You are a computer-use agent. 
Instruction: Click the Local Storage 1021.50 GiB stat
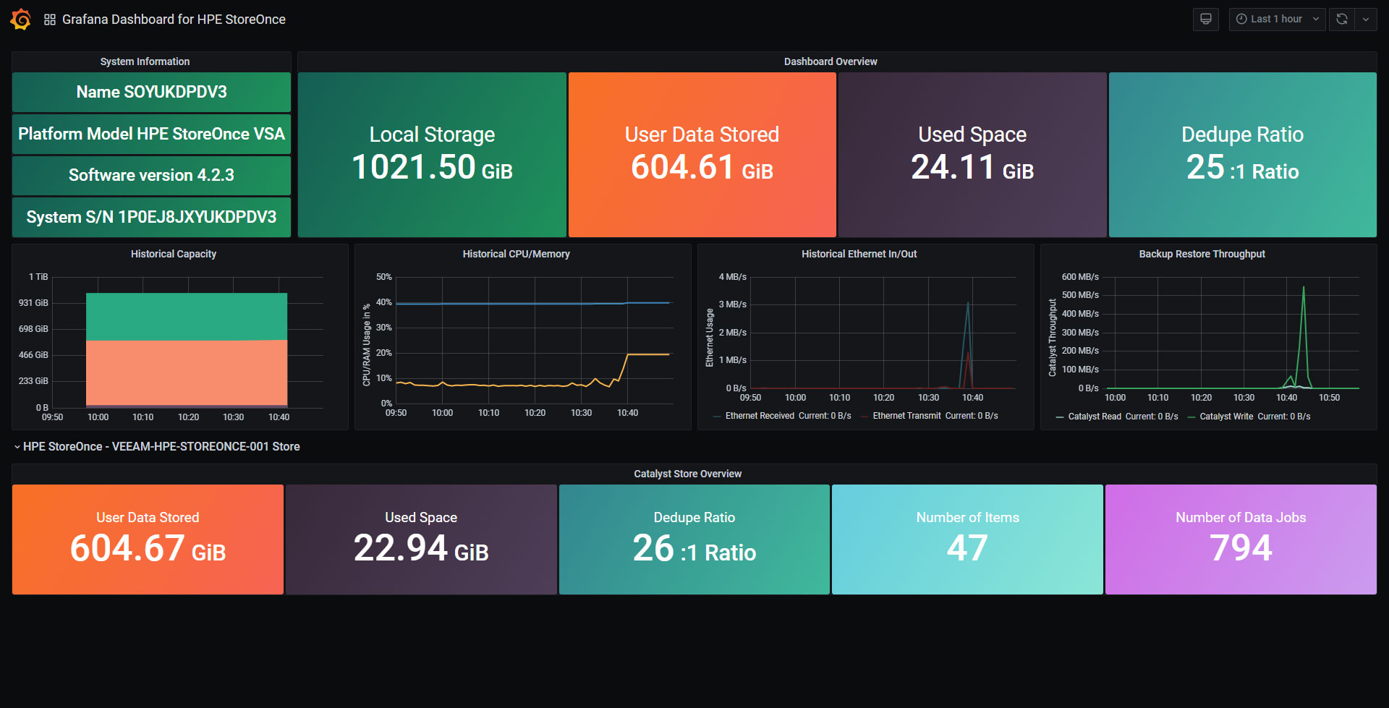pos(432,155)
